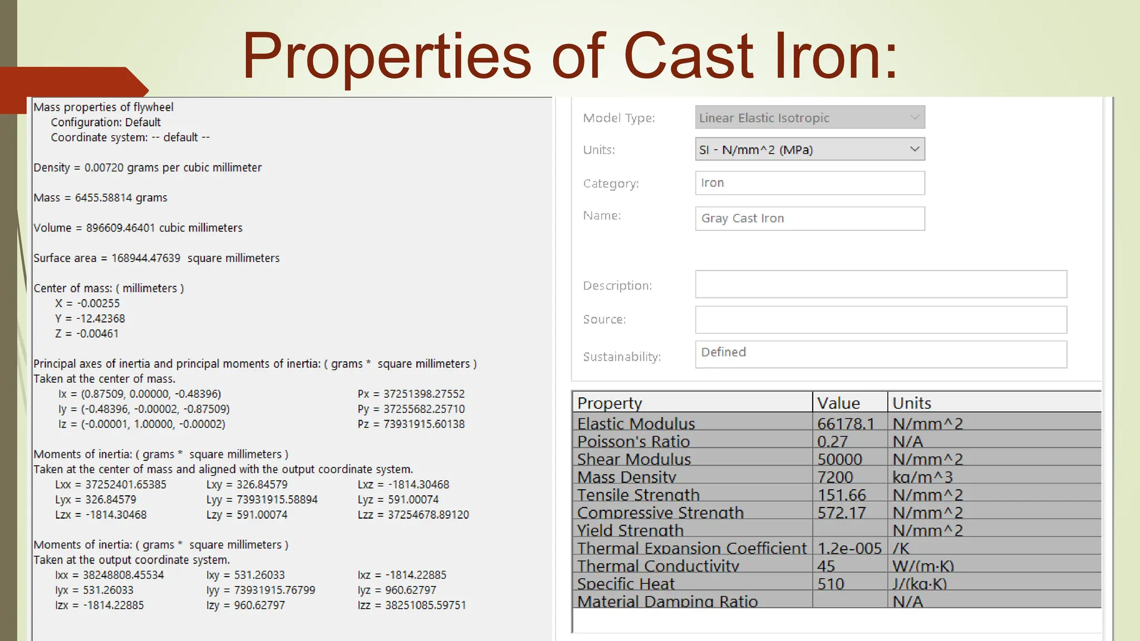
Task: Click the Mass Density property label
Action: (x=627, y=477)
